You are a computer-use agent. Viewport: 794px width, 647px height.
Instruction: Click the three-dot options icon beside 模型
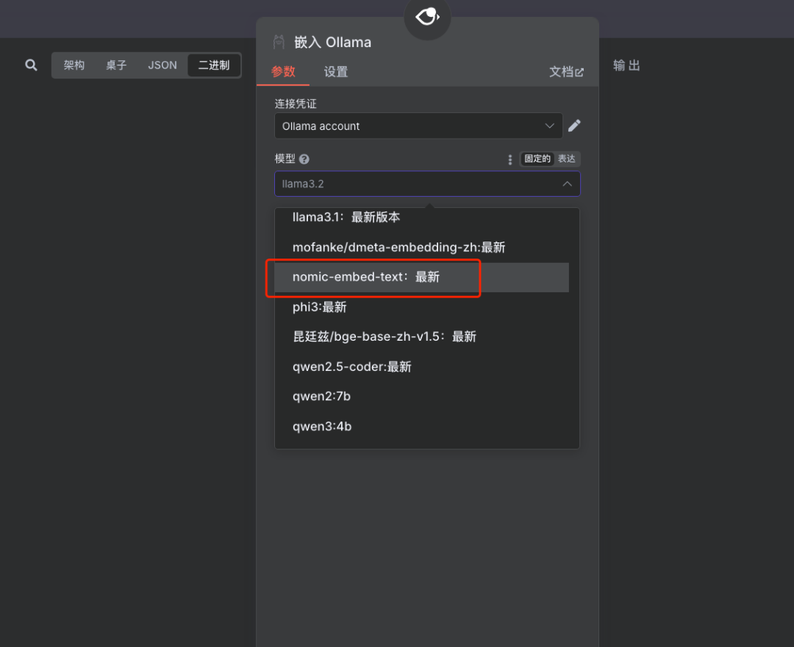tap(510, 159)
